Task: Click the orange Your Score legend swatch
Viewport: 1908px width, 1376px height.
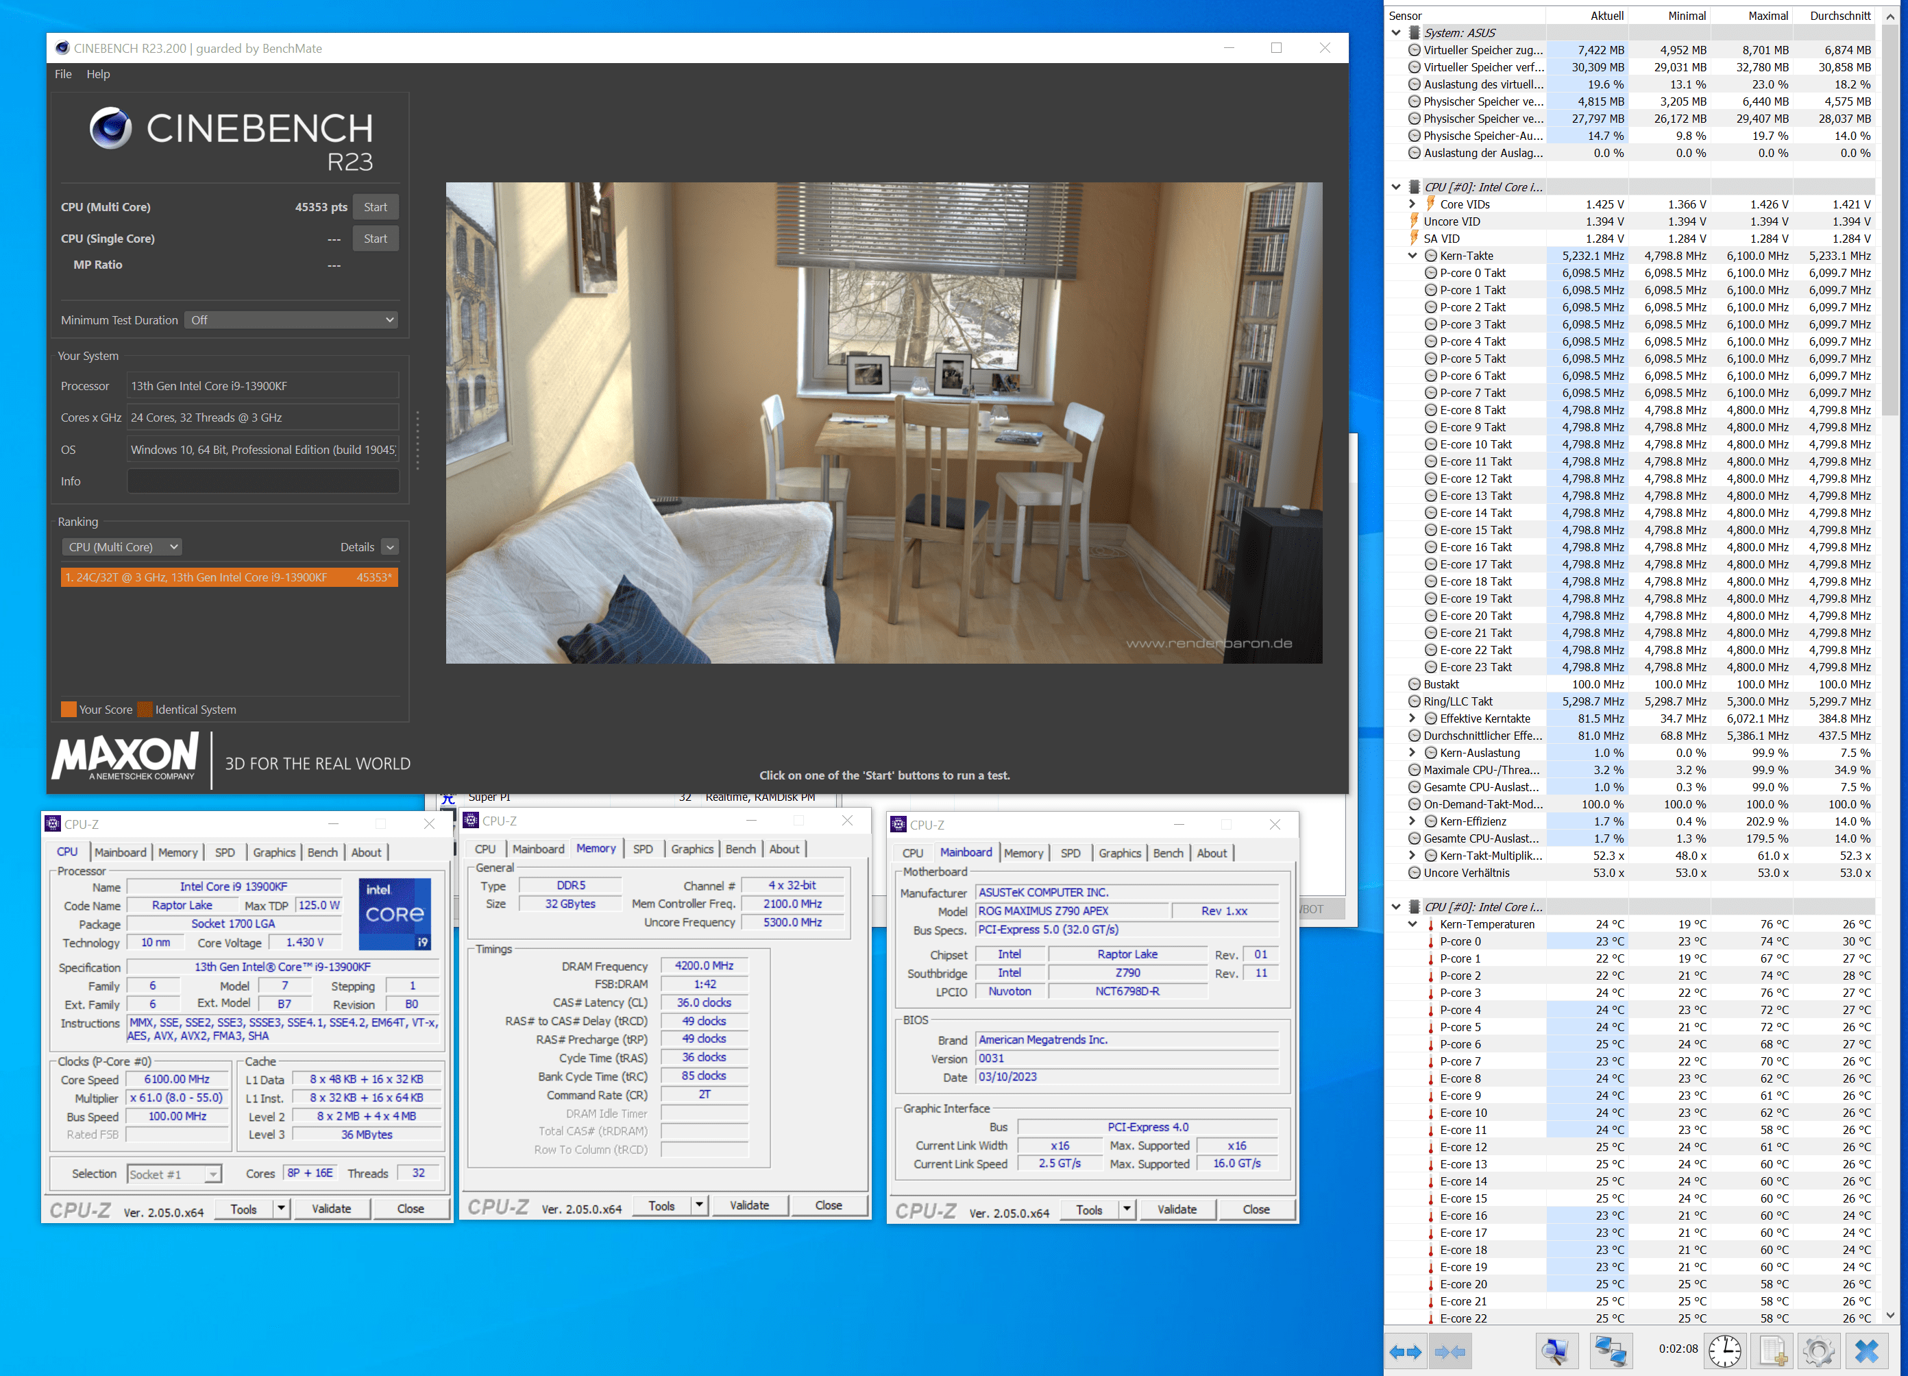Action: tap(68, 710)
